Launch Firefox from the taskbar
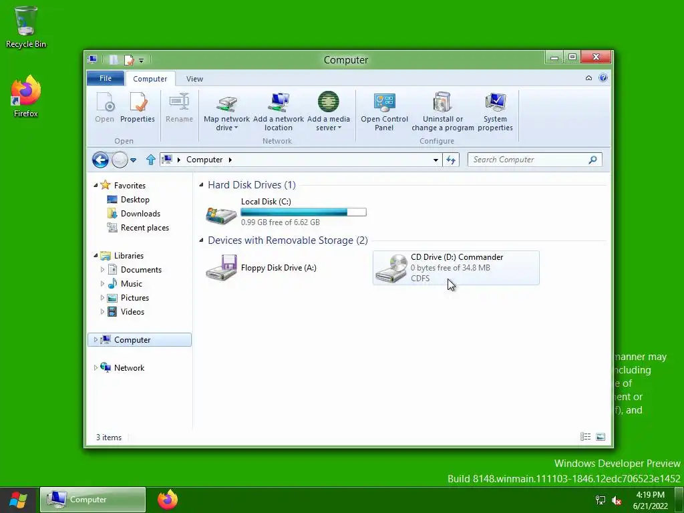The height and width of the screenshot is (513, 684). click(168, 500)
